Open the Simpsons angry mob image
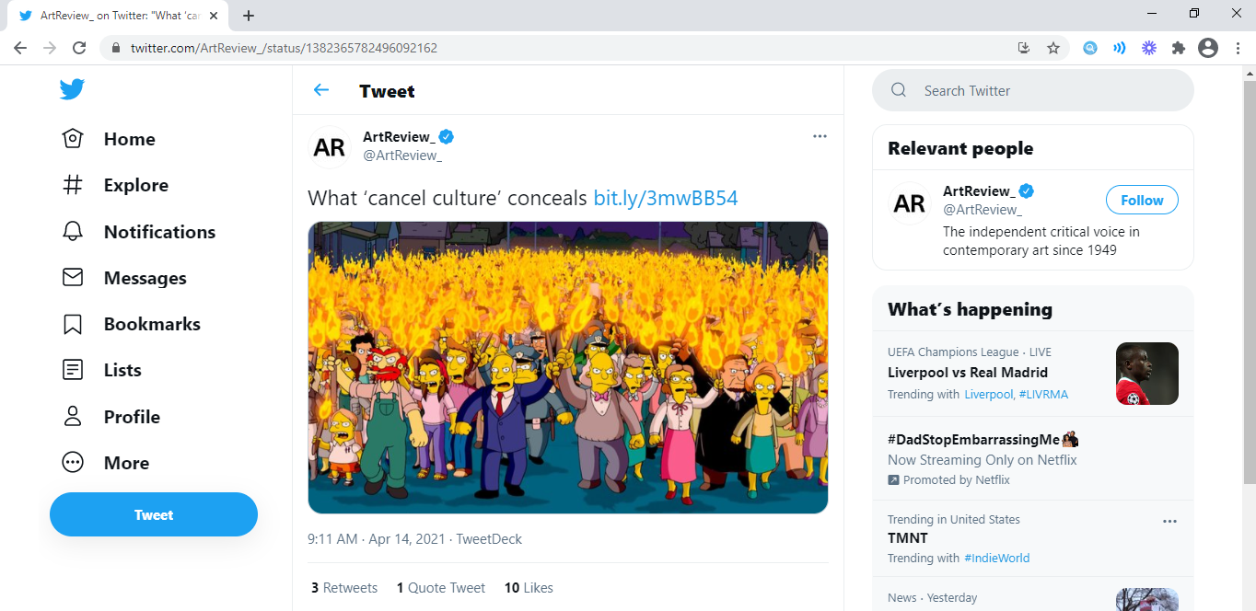The width and height of the screenshot is (1256, 611). pyautogui.click(x=568, y=367)
